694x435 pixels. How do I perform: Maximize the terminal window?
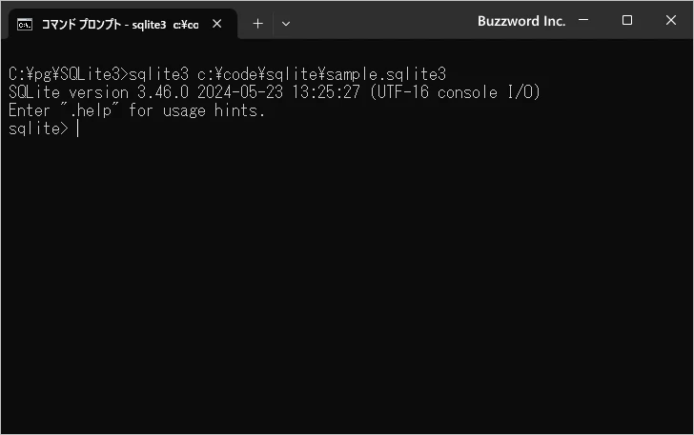click(x=627, y=20)
